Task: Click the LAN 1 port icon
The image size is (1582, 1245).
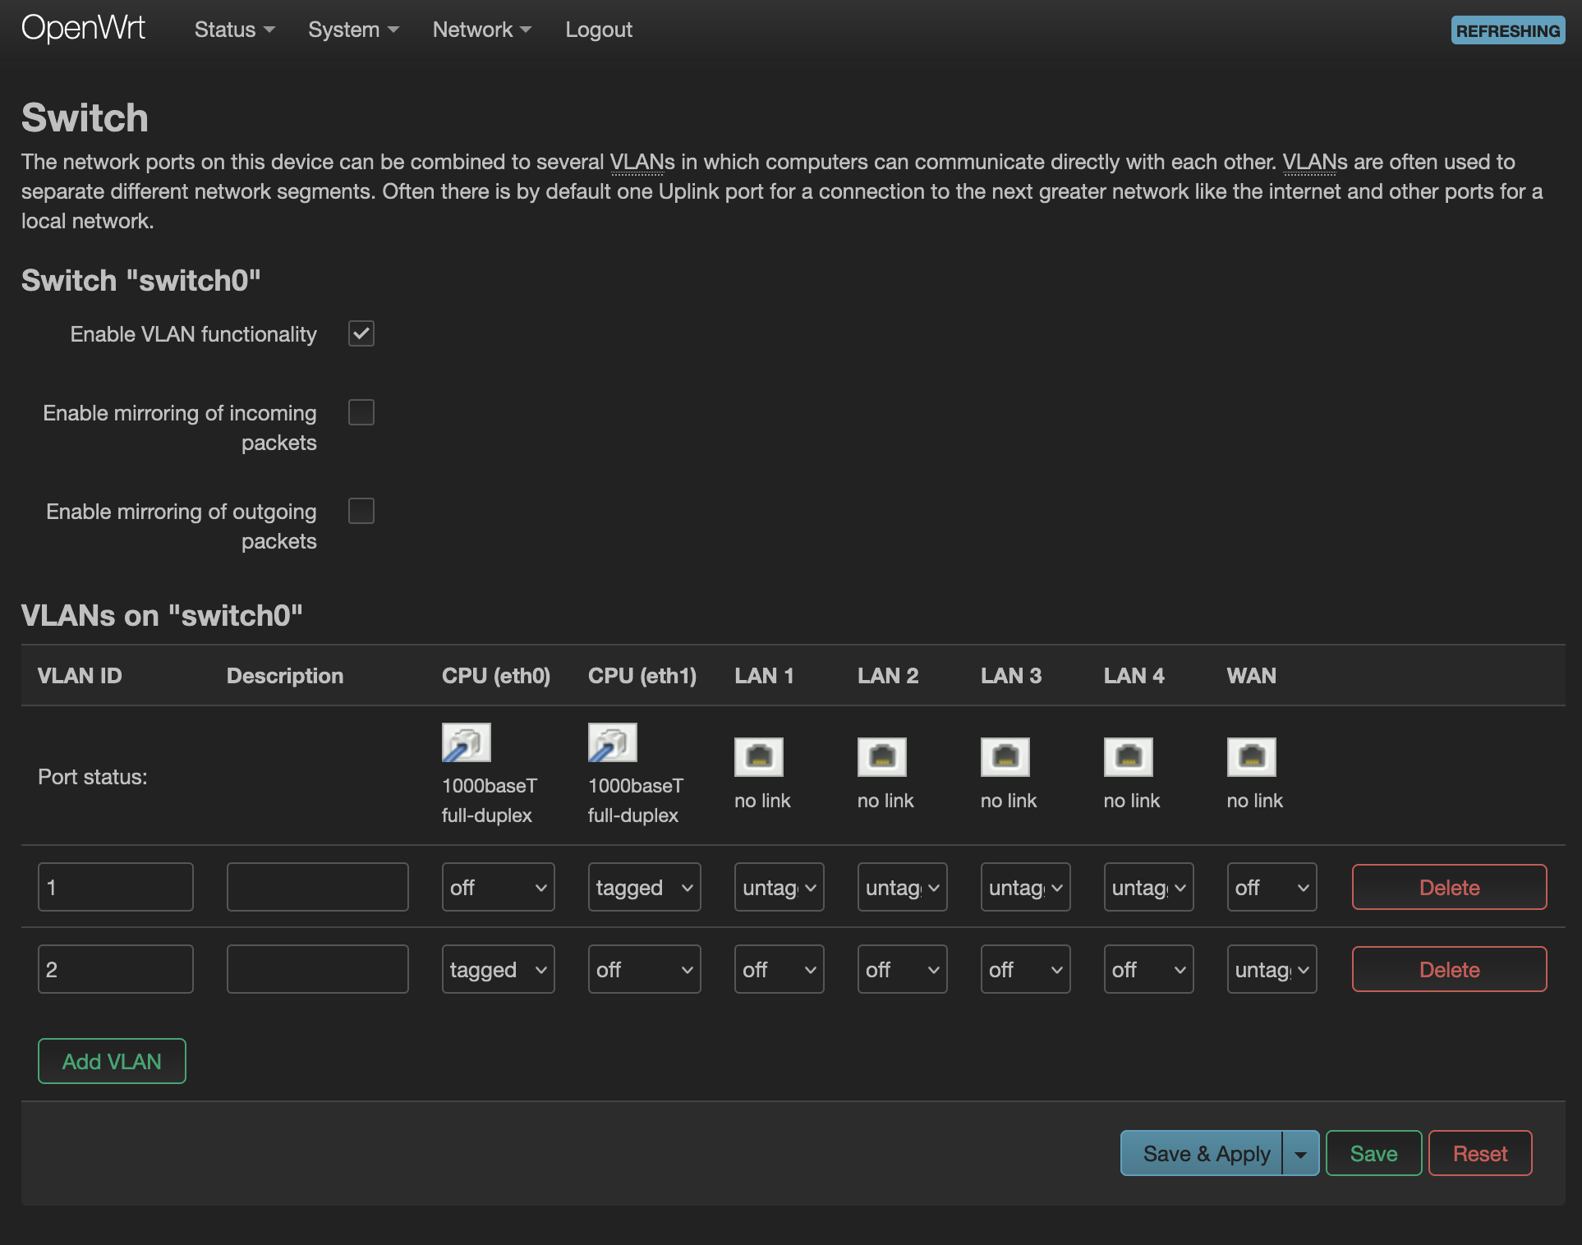Action: click(759, 757)
